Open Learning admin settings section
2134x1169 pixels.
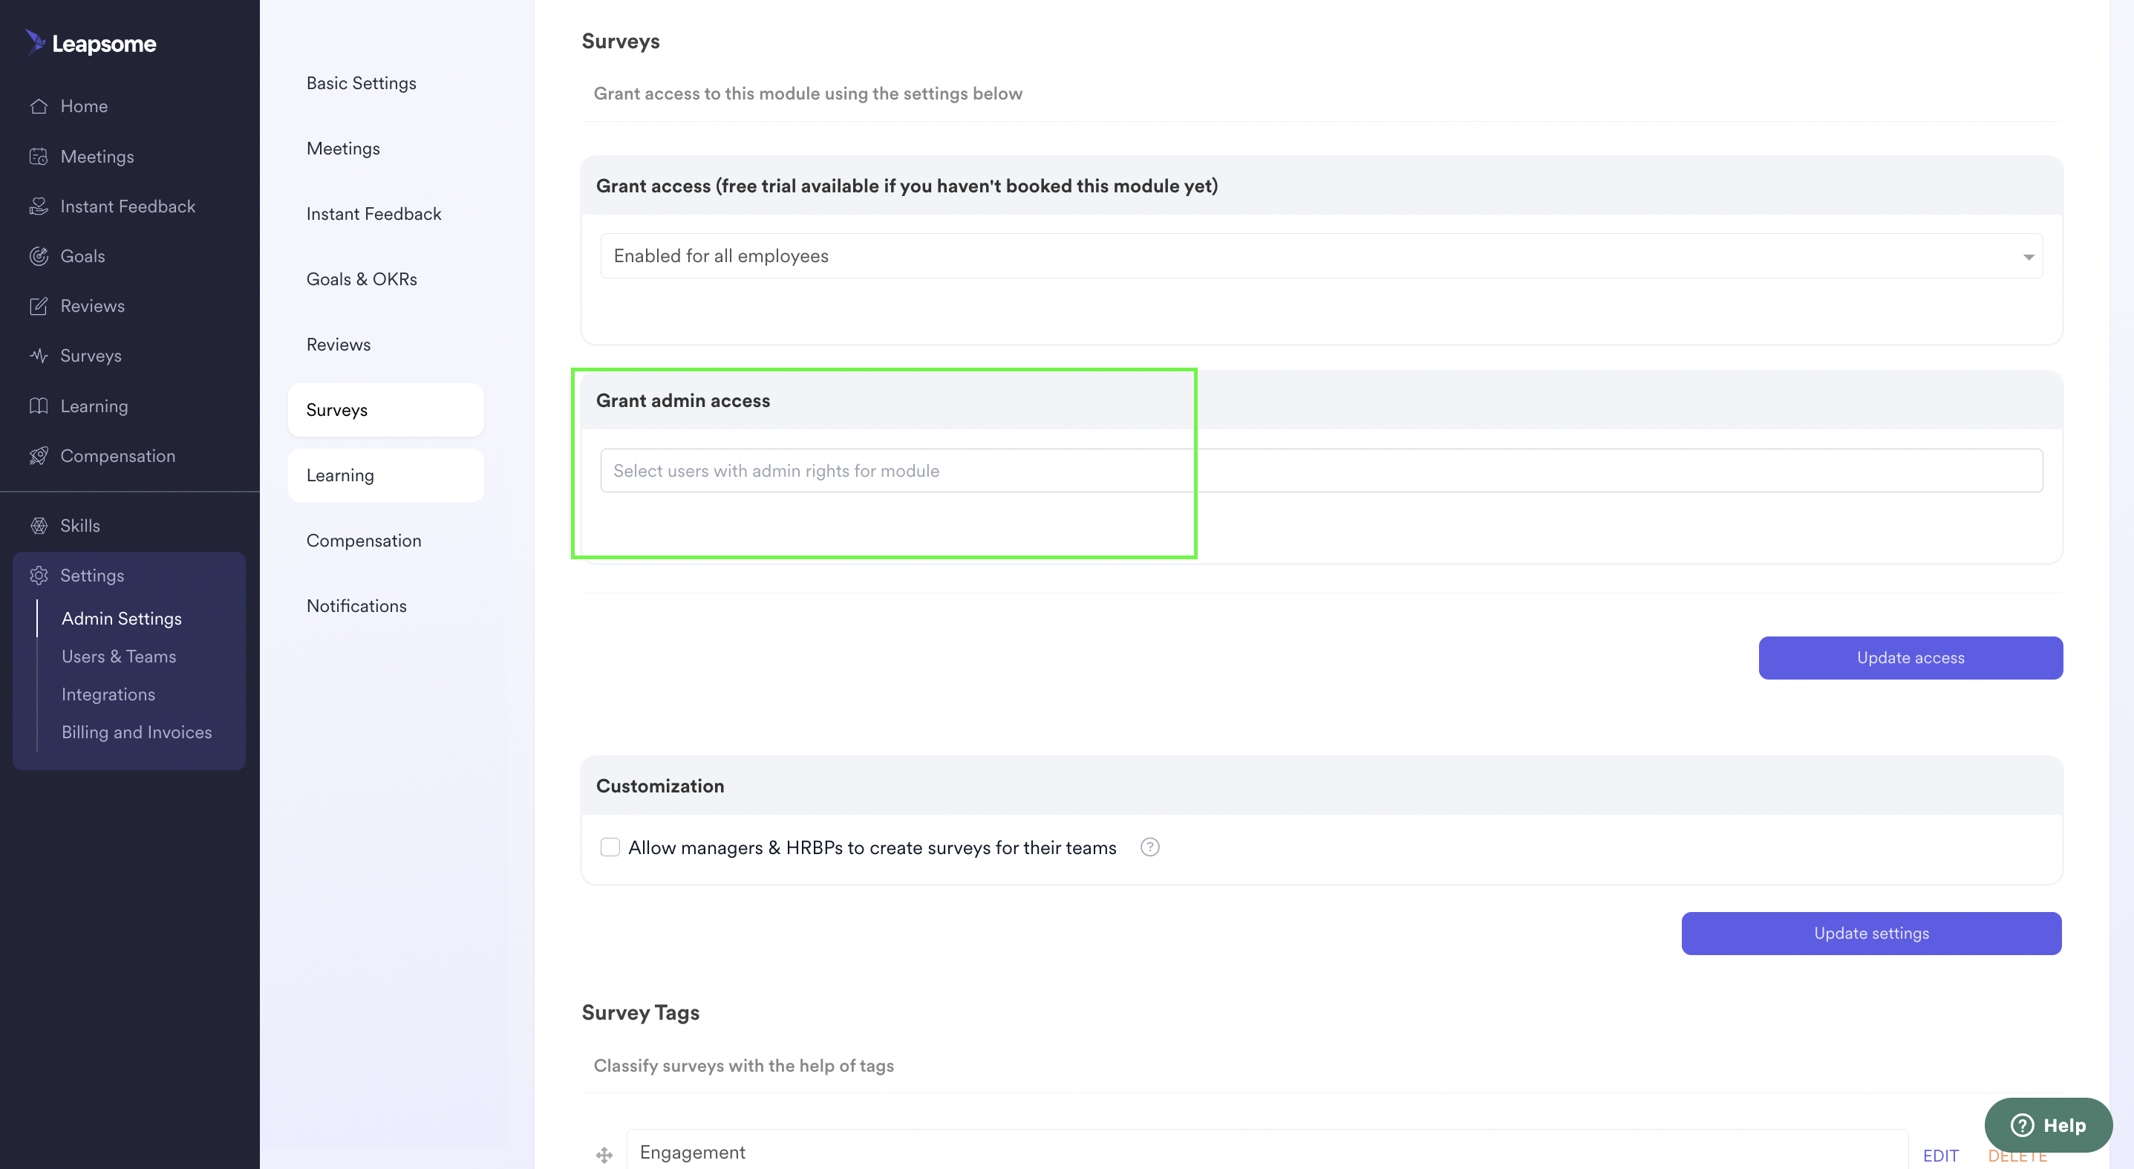[x=386, y=475]
